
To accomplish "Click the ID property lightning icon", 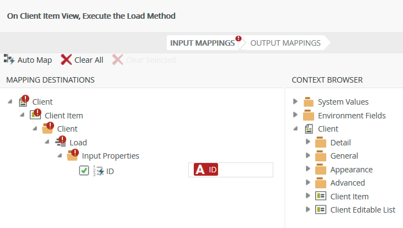I will [x=99, y=171].
